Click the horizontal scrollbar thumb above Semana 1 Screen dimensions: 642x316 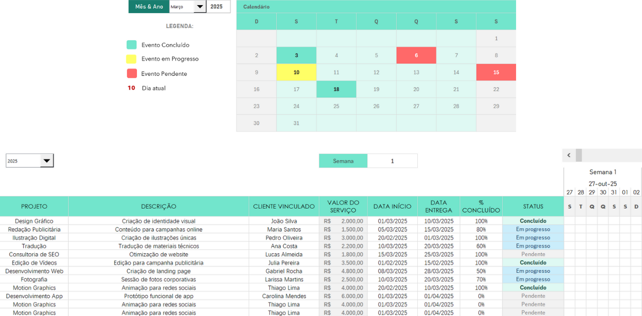(x=579, y=155)
